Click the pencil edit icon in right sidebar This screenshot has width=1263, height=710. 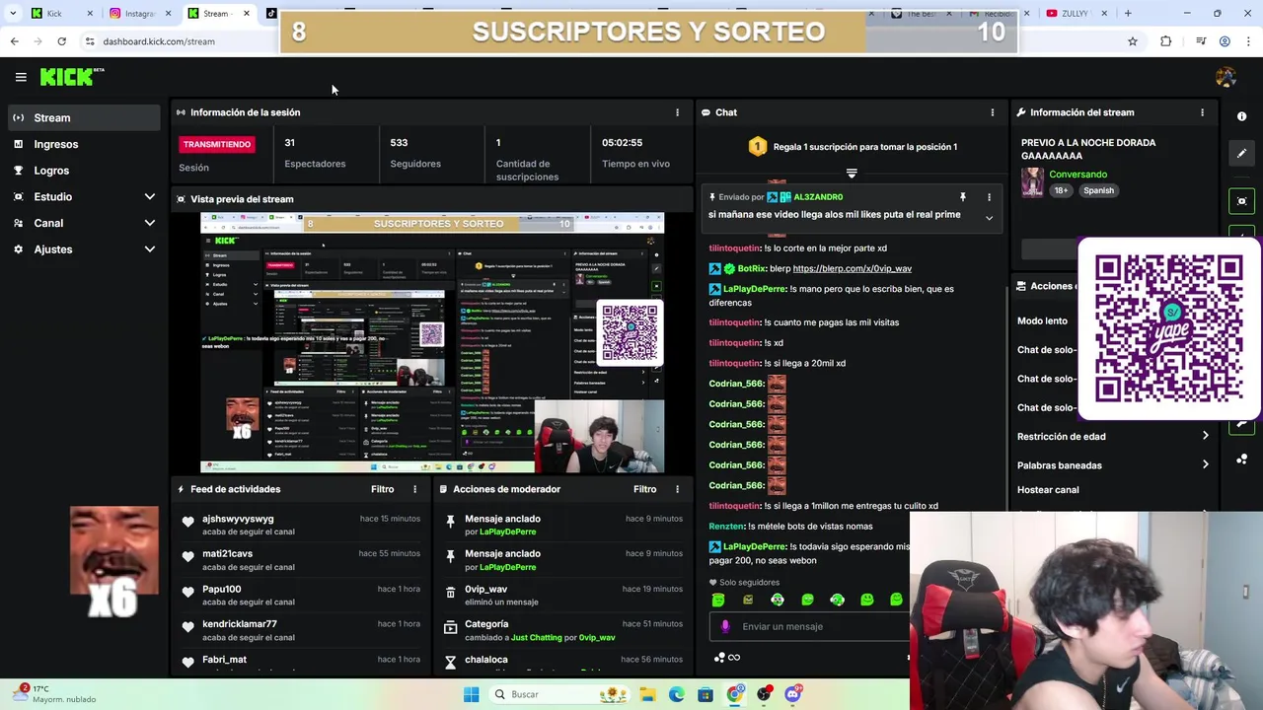coord(1241,153)
